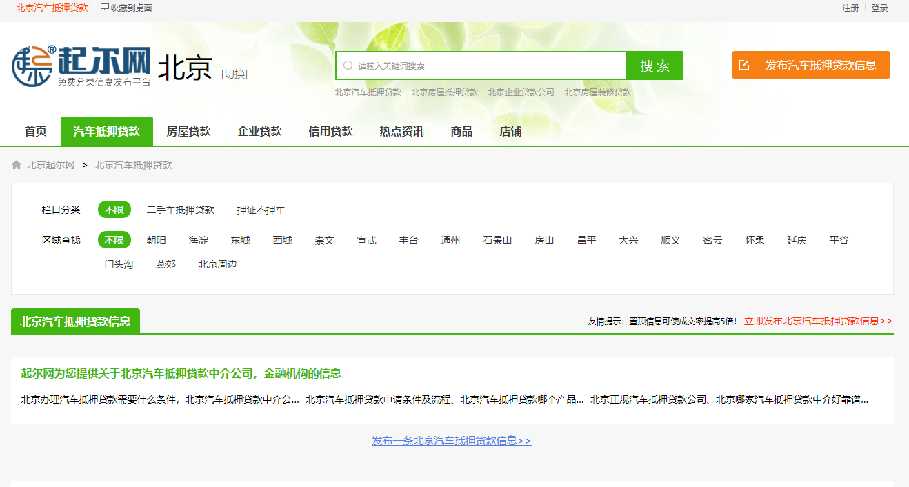Open article 北京正规汽车抵押贷款公司

click(730, 399)
